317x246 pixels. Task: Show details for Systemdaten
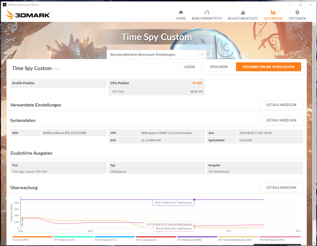(x=281, y=120)
